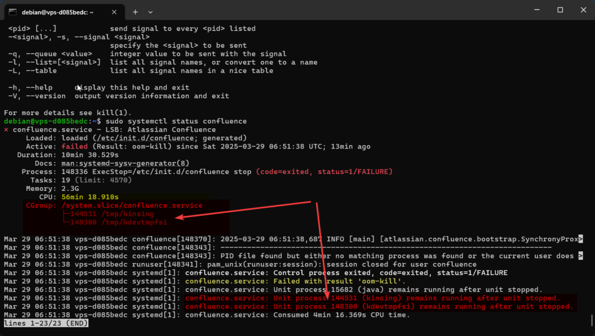Screen dimensions: 595x336
Task: Click the "-<signal>, -s, --signal <signal>" option
Action: point(79,37)
